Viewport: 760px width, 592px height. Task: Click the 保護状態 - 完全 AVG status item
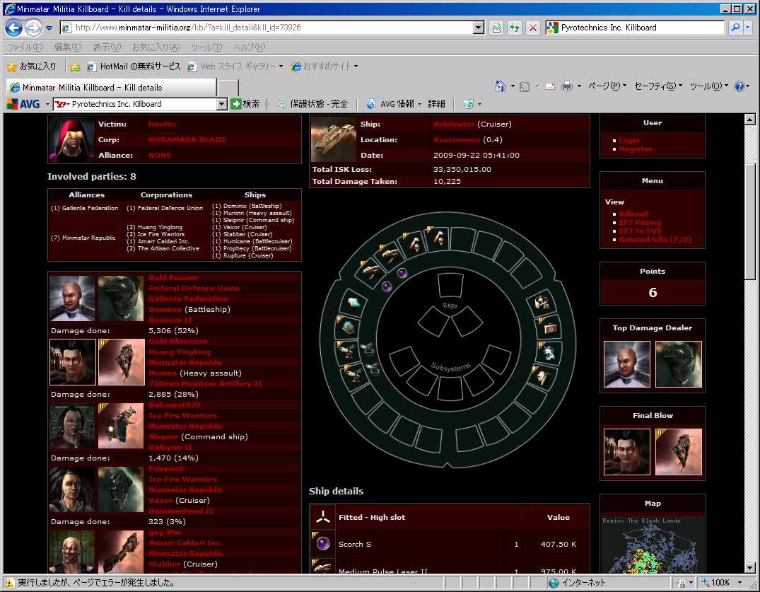point(312,104)
